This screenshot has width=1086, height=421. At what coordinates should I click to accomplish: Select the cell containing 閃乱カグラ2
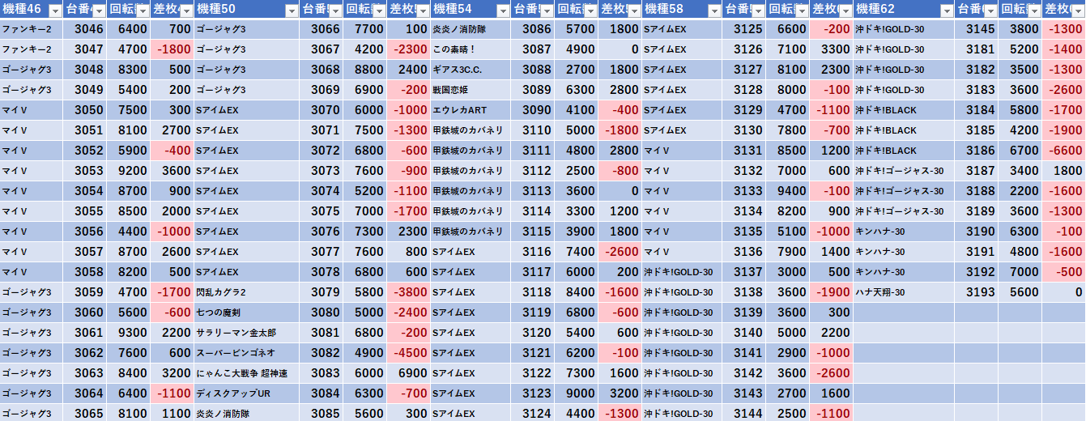(246, 292)
